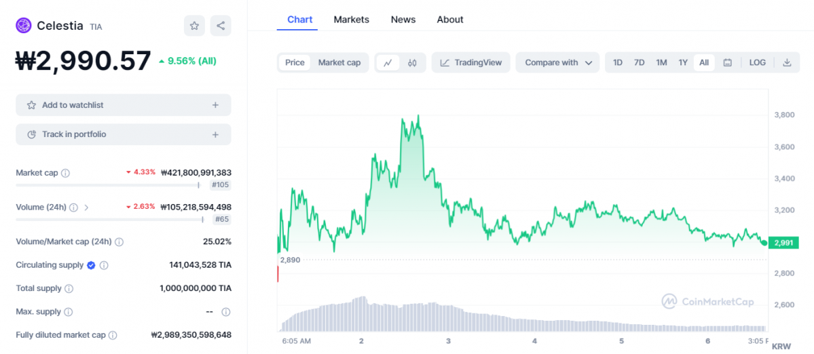Toggle chart to Market cap view
Viewport: 814px width, 354px height.
click(339, 62)
